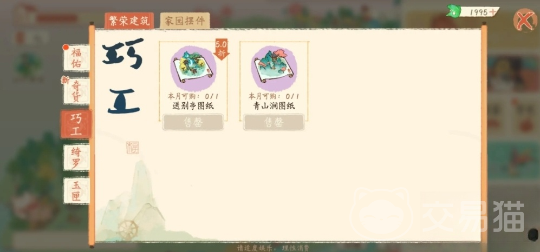
Task: Close the shop with the red X
Action: coord(525,21)
